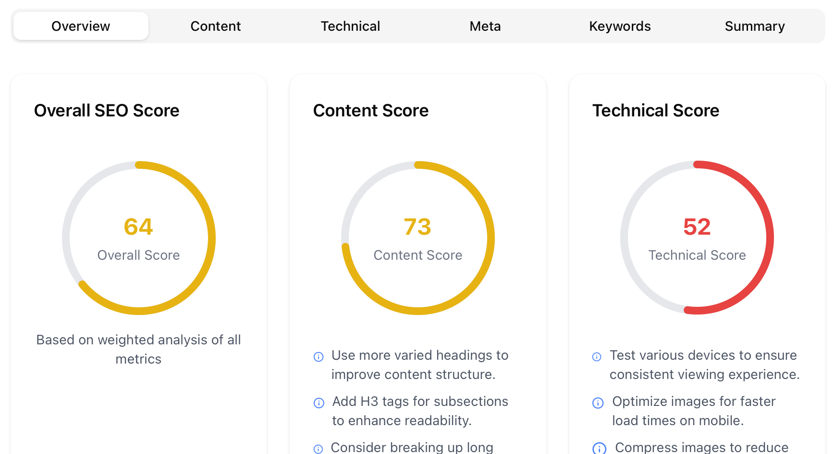Click the '52' Technical Score number
This screenshot has width=834, height=454.
[697, 227]
